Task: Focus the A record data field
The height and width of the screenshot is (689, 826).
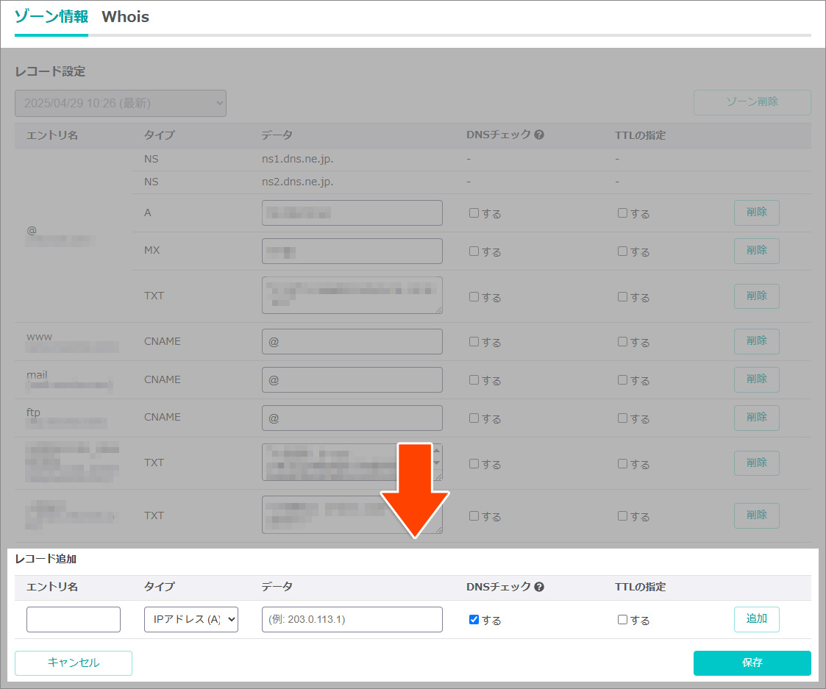Action: [352, 213]
